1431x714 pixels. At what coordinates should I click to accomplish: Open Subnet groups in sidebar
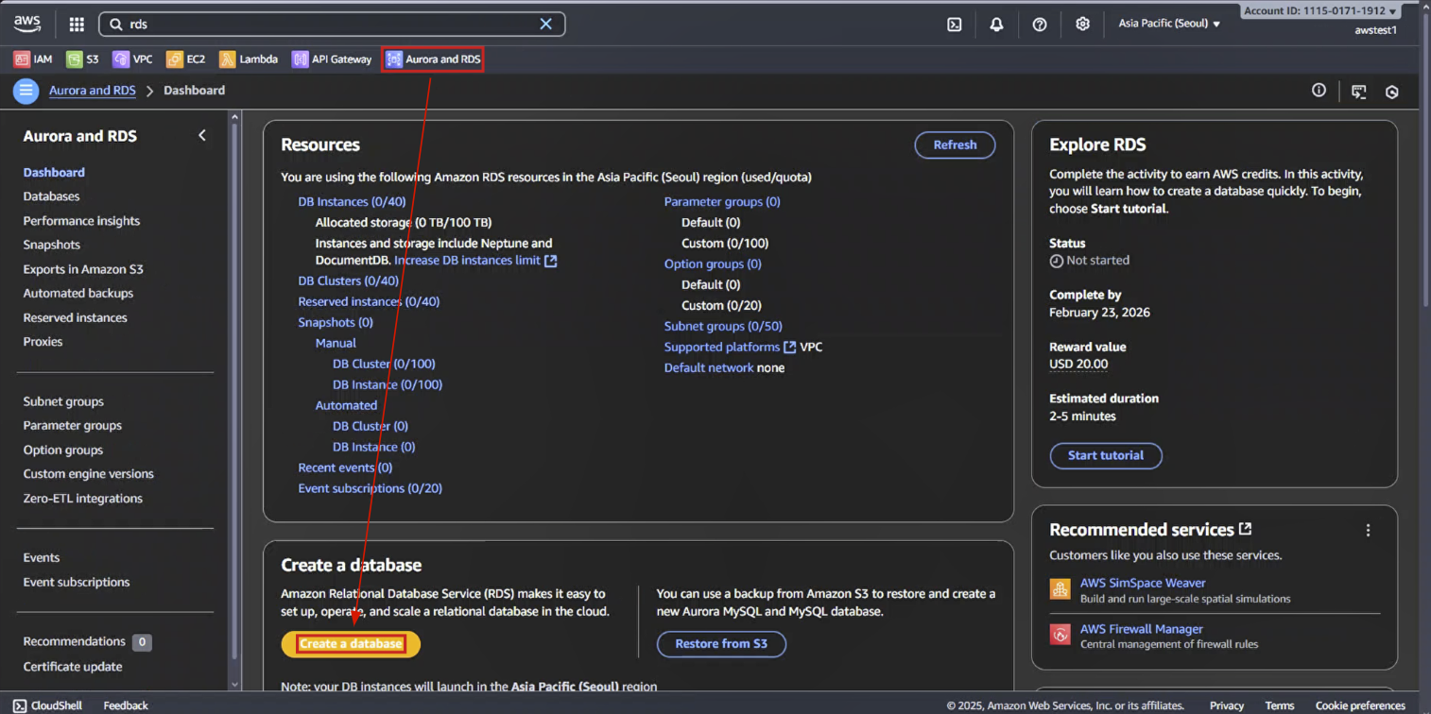(x=63, y=401)
